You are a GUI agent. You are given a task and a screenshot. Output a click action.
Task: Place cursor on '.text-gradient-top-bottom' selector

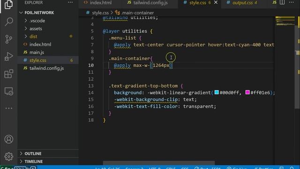tap(143, 86)
